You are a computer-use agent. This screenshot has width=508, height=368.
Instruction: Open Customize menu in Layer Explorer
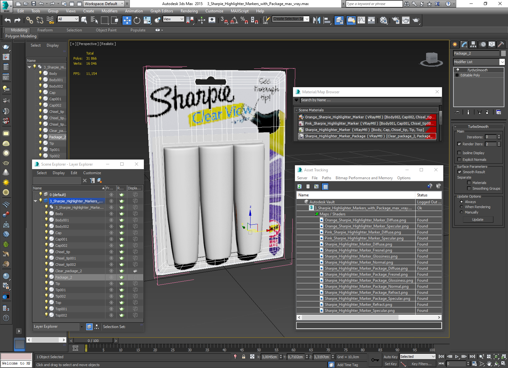coord(92,173)
